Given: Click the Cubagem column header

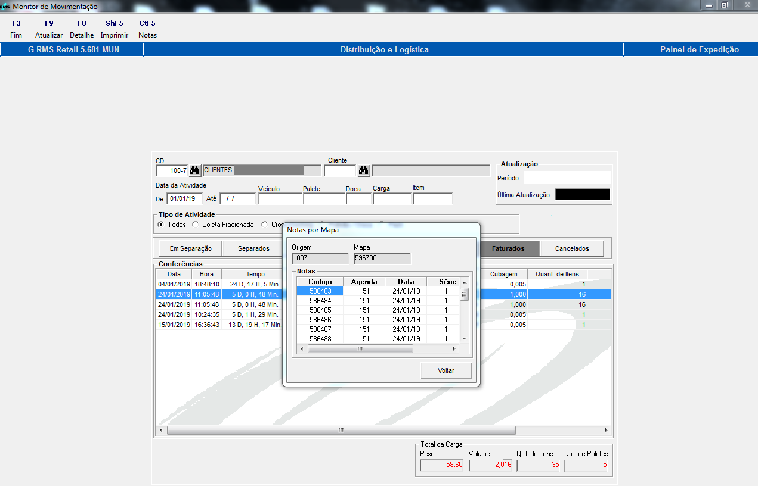Looking at the screenshot, I should tap(504, 274).
